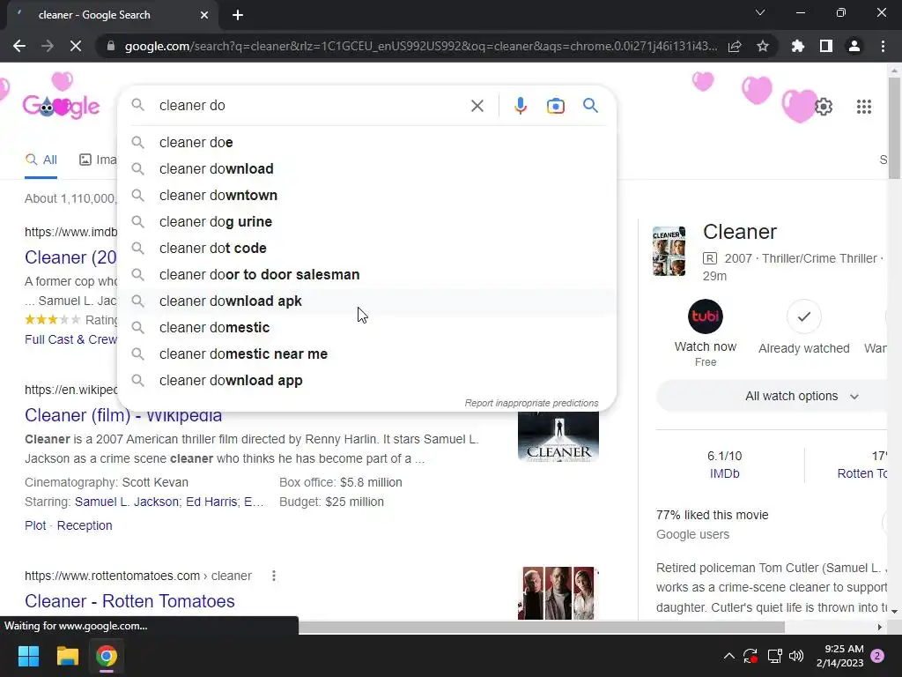Open search by image camera icon
The height and width of the screenshot is (677, 902).
tap(555, 106)
